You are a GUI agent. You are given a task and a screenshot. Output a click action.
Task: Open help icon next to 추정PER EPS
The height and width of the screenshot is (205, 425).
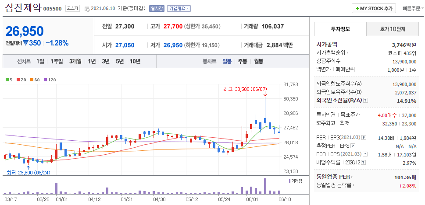pyautogui.click(x=353, y=146)
